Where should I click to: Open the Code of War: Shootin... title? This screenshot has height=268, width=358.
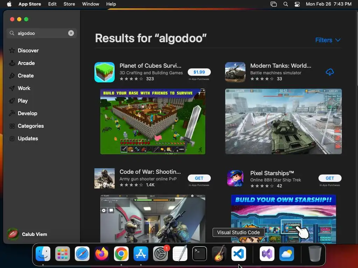[x=150, y=172]
